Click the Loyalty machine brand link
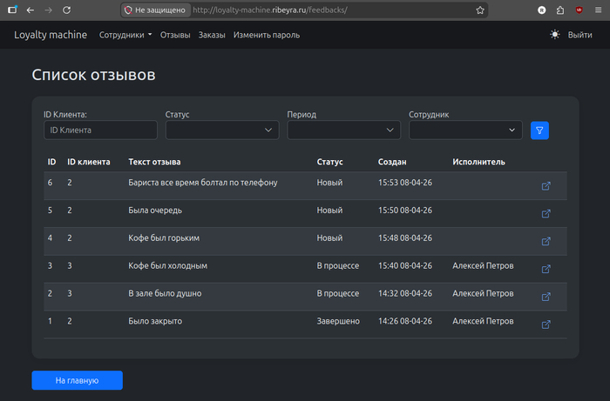Viewport: 610px width, 401px height. 51,36
